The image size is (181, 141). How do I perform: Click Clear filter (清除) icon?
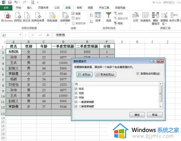(118, 13)
